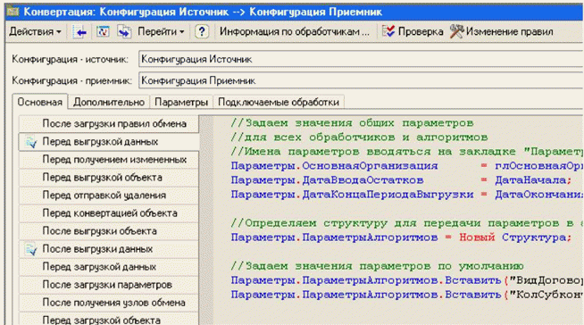Select Перед получением измененных handler

pyautogui.click(x=109, y=160)
